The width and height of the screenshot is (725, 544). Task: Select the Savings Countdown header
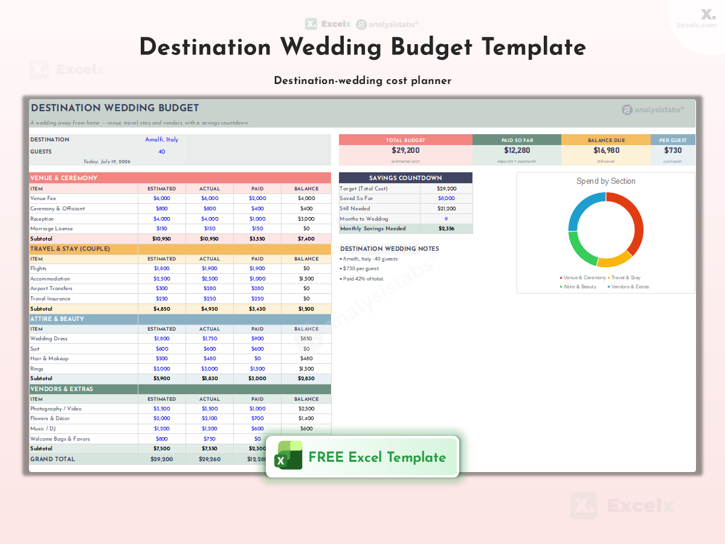(405, 178)
